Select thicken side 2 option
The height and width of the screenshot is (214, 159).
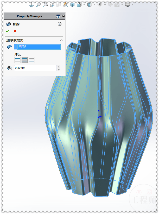click(x=32, y=60)
